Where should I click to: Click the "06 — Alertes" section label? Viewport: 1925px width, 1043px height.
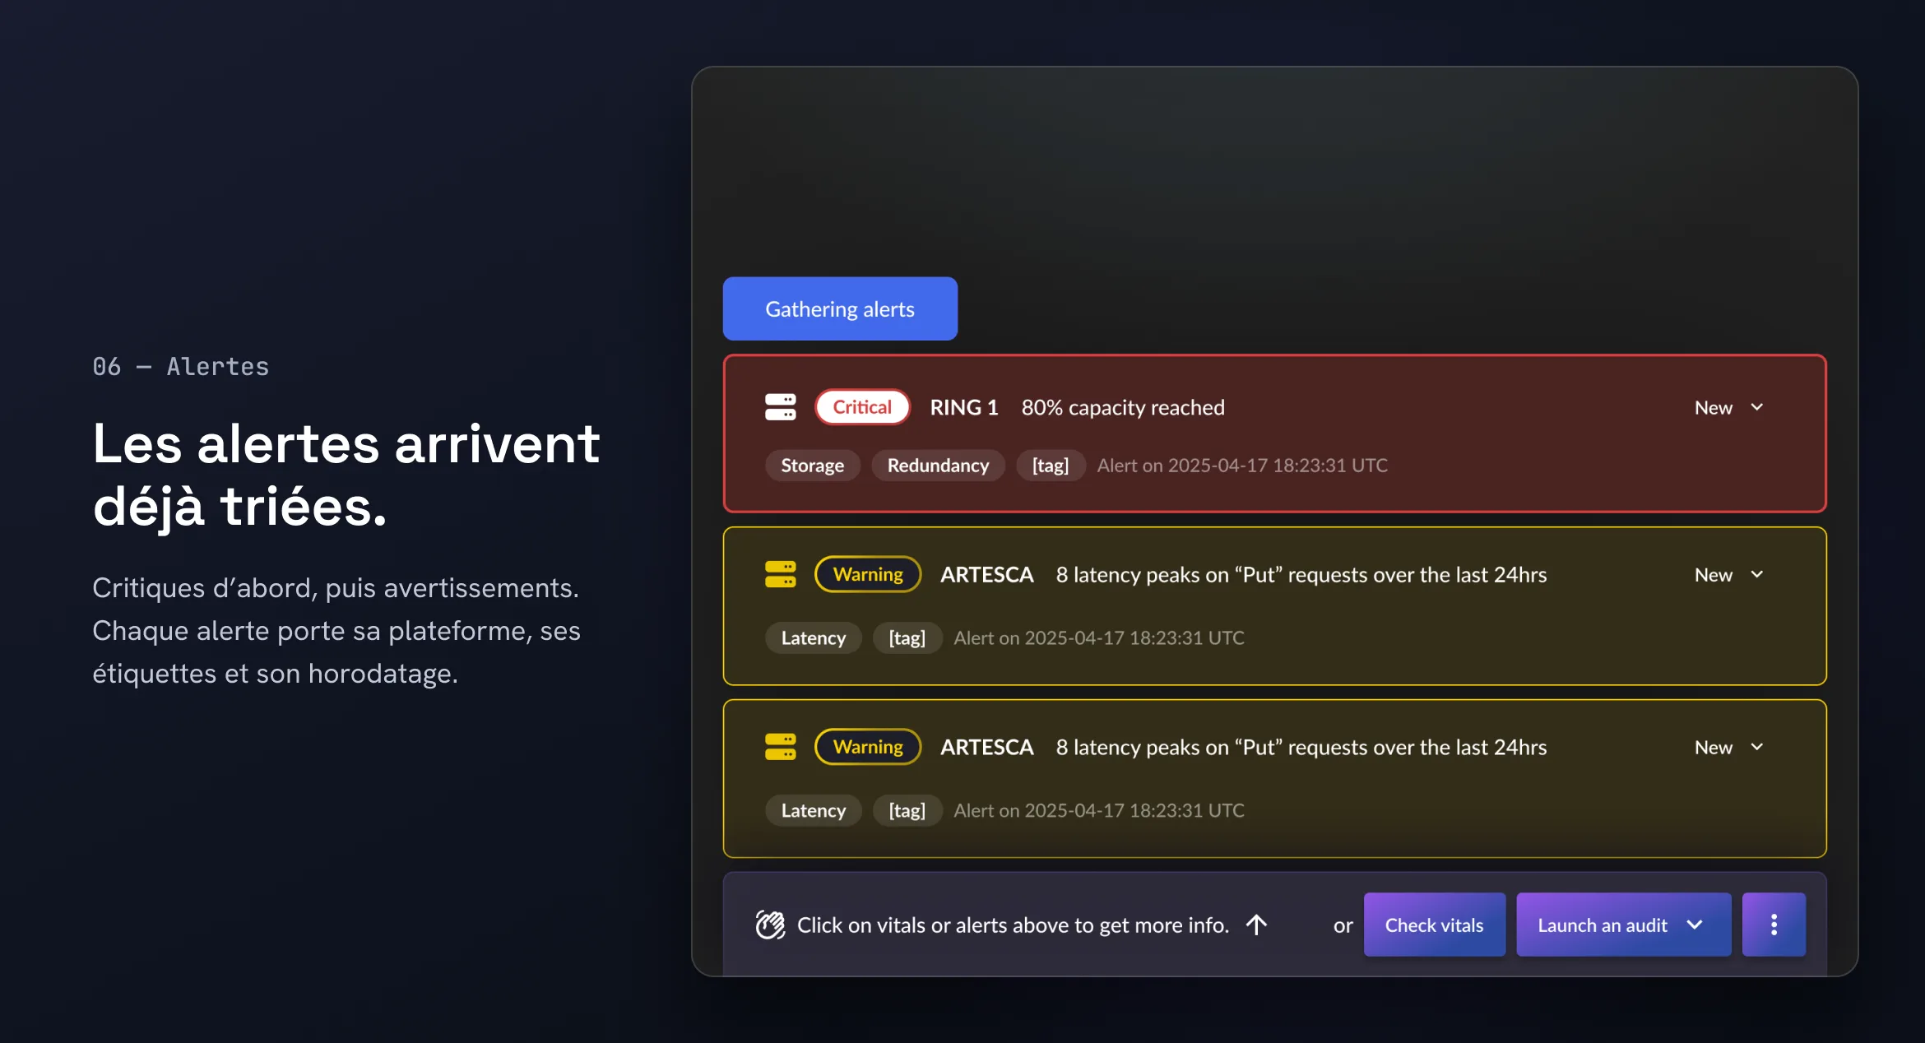181,367
